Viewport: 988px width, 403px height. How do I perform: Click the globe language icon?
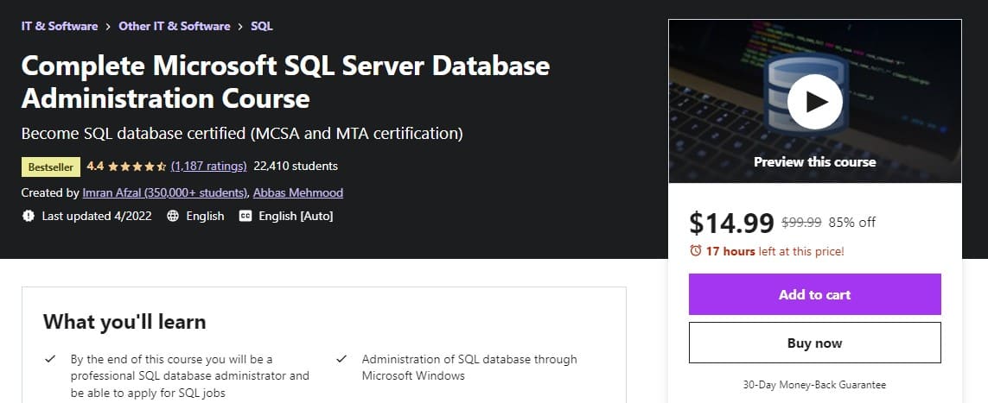click(x=173, y=216)
